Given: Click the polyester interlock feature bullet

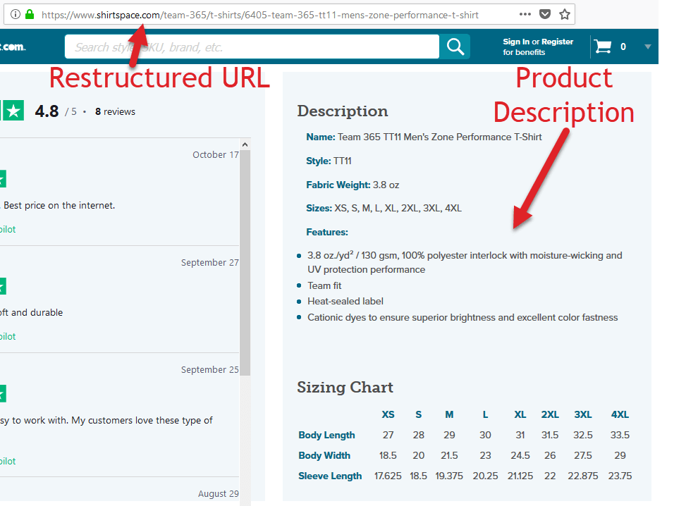Looking at the screenshot, I should (x=465, y=262).
